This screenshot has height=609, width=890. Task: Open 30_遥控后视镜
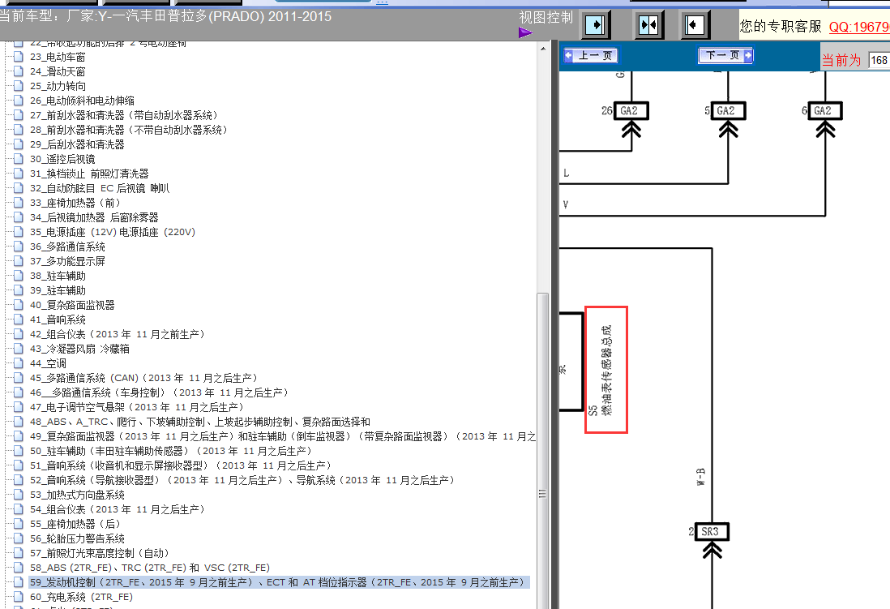pos(62,159)
